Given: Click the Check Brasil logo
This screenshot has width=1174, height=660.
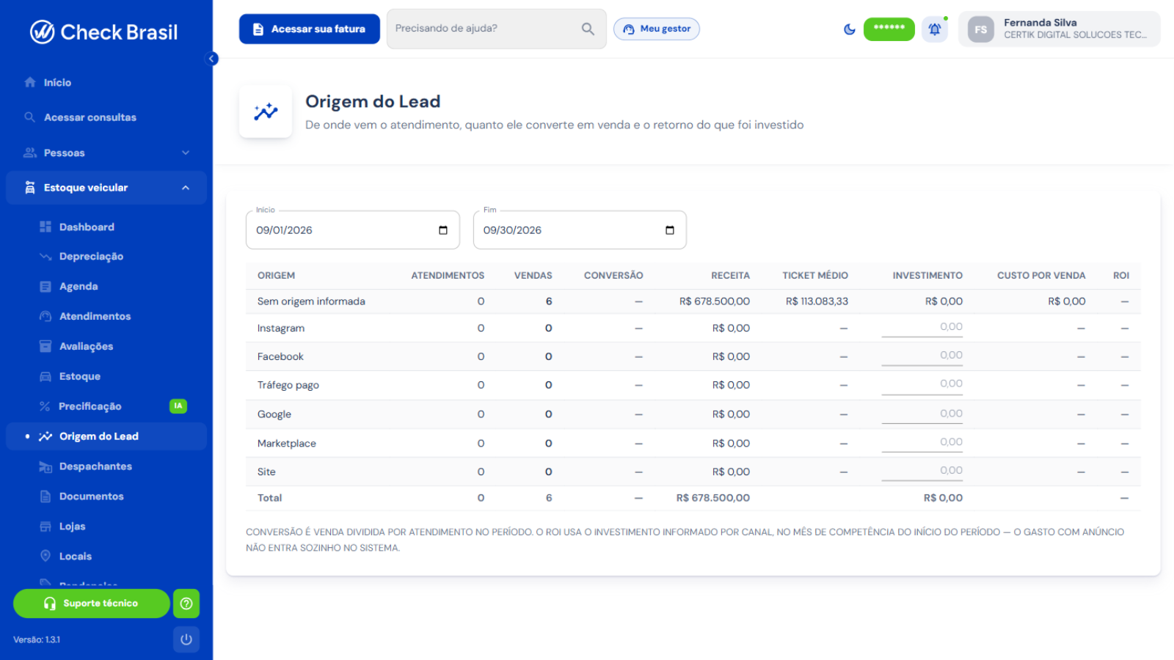Looking at the screenshot, I should [x=103, y=32].
